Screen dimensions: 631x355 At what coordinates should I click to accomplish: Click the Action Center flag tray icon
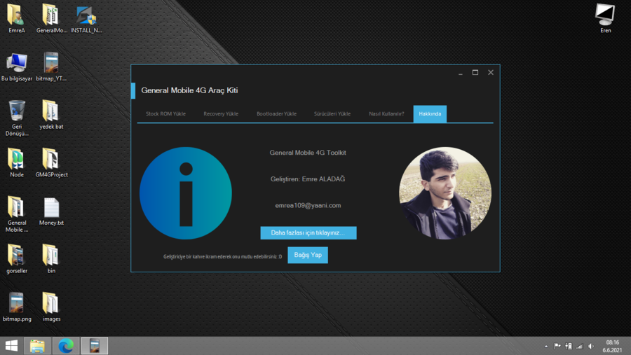557,346
